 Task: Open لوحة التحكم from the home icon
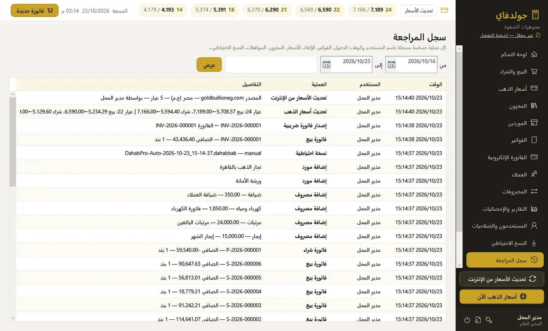click(534, 54)
